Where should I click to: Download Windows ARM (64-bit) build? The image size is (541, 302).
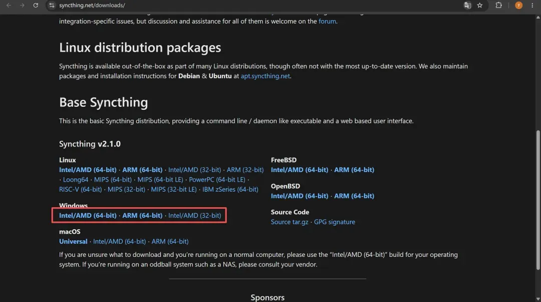[142, 215]
